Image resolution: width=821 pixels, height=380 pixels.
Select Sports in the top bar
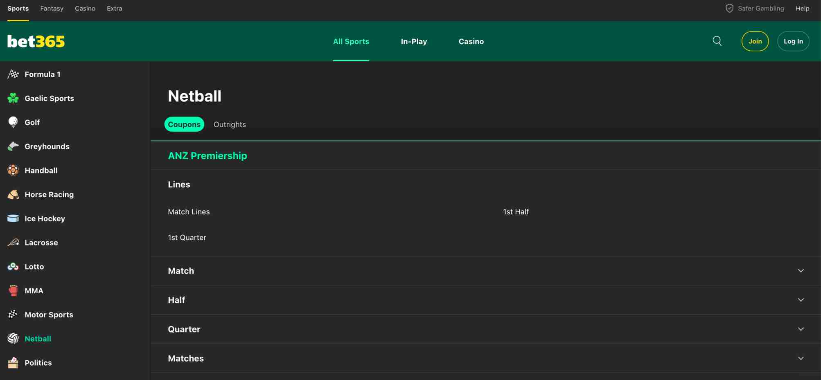point(18,8)
